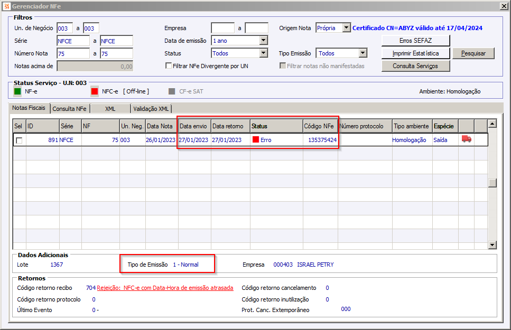Close the Gerenciador NFe window
The image size is (511, 330).
point(504,6)
